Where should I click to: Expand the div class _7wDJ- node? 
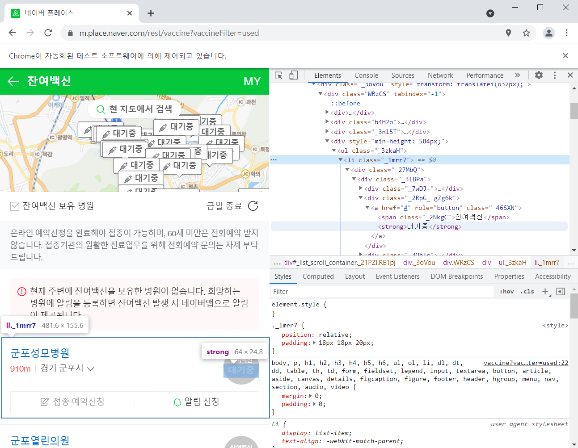click(360, 188)
